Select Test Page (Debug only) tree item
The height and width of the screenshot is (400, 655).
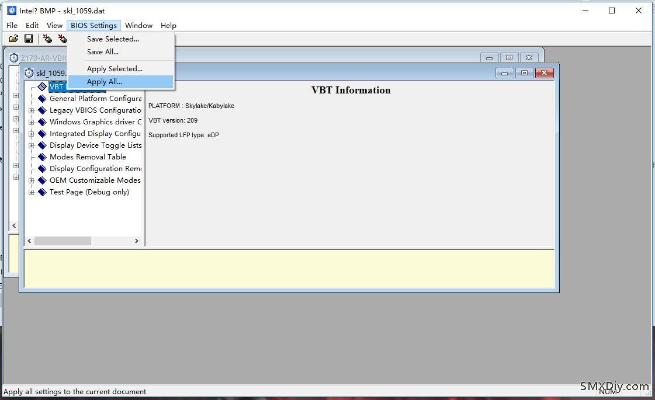(89, 192)
